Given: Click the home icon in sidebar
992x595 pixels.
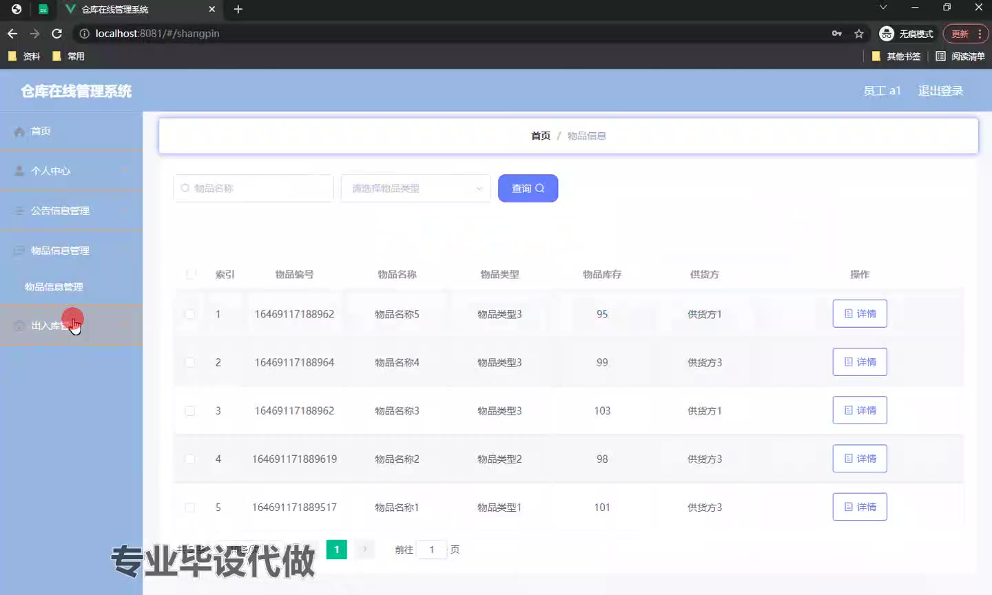Looking at the screenshot, I should pyautogui.click(x=19, y=132).
